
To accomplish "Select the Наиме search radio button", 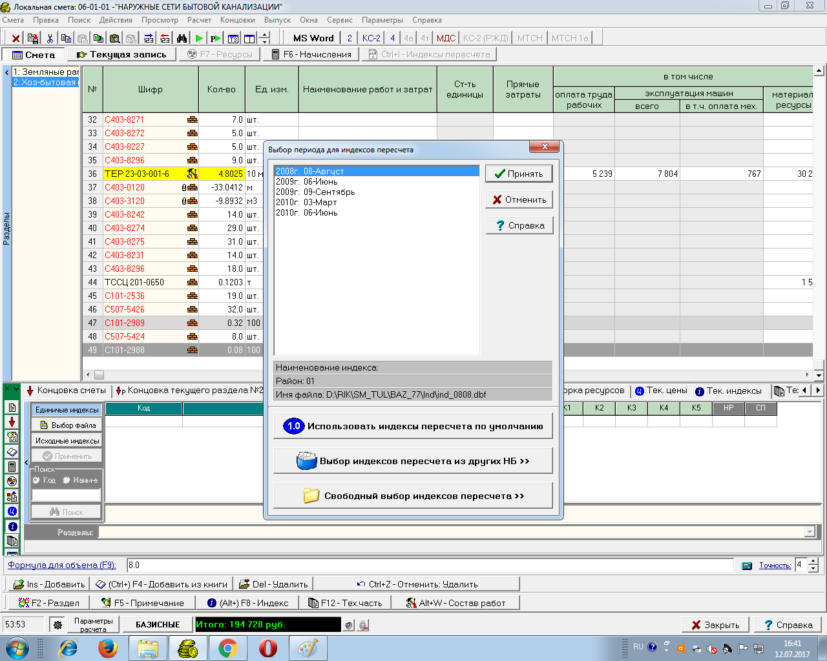I will [x=67, y=480].
